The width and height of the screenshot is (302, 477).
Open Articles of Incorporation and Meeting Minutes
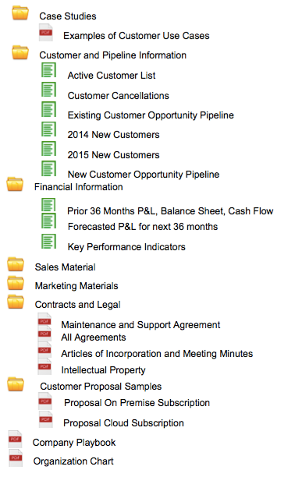tap(157, 354)
